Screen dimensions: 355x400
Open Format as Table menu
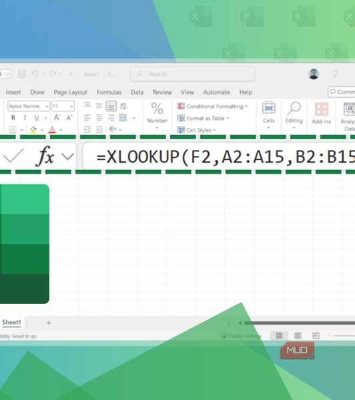(203, 118)
